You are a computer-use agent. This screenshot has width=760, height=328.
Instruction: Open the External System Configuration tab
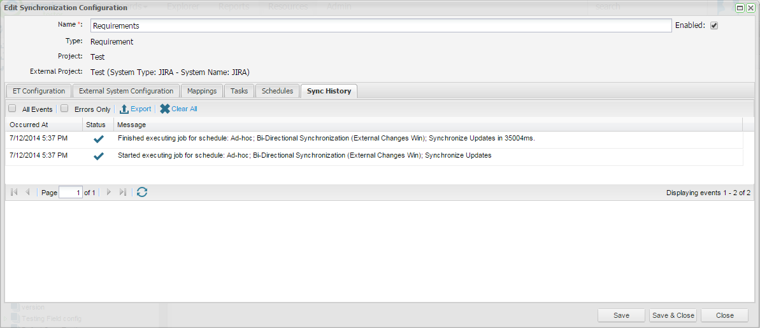click(x=126, y=91)
